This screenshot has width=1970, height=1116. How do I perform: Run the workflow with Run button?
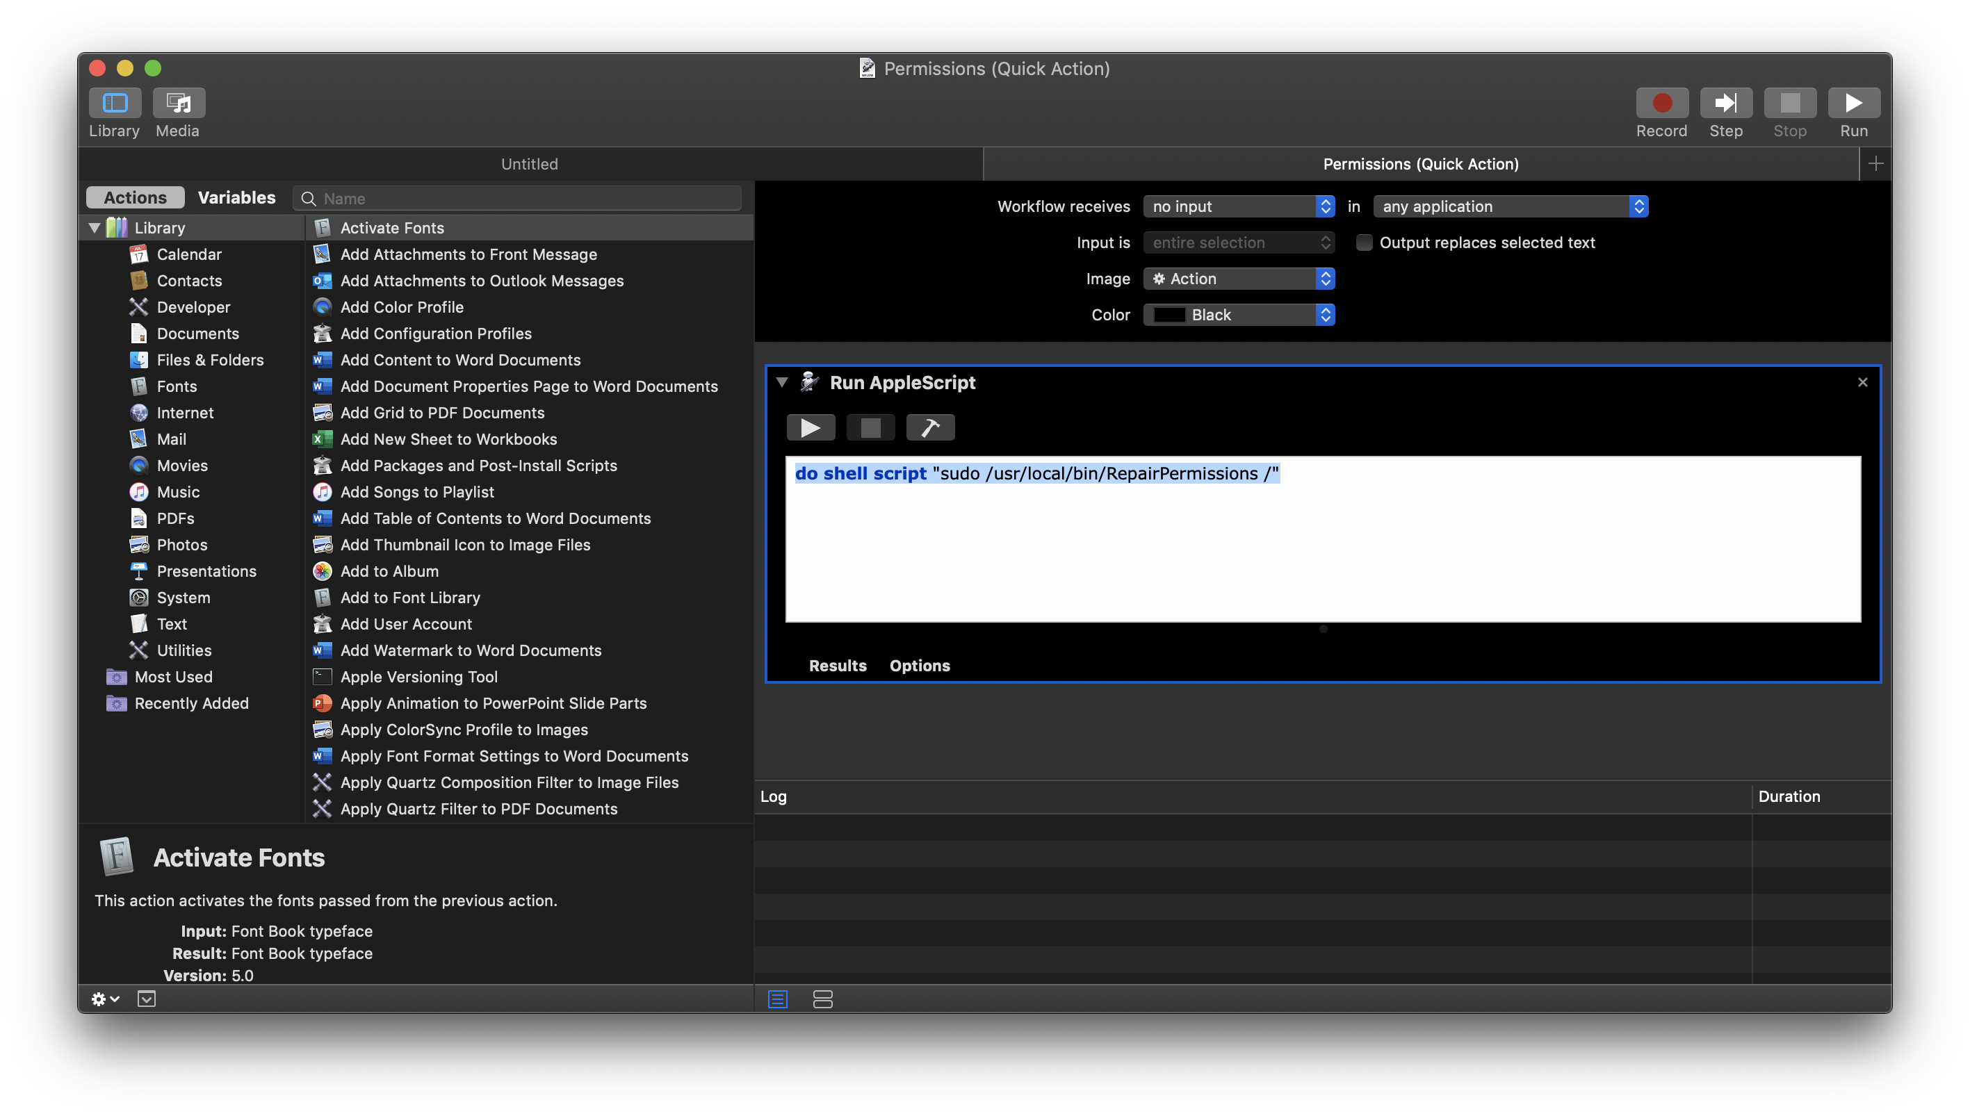click(x=1853, y=104)
